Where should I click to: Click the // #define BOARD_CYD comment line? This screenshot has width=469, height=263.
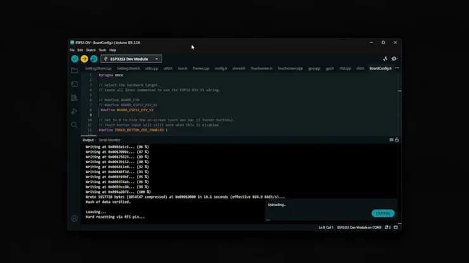[119, 100]
